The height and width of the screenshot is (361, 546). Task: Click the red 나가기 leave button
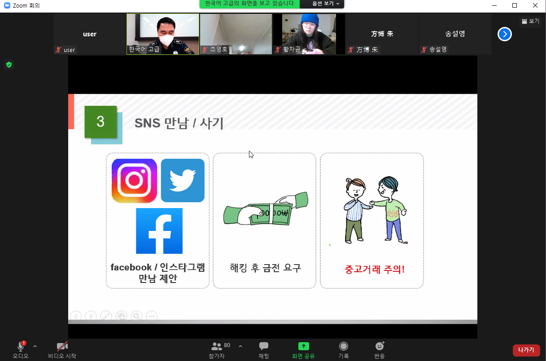click(526, 350)
